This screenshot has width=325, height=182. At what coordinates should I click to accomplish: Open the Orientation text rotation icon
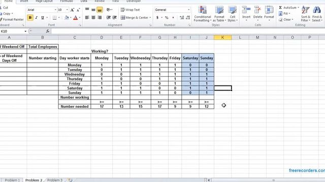tap(109, 10)
